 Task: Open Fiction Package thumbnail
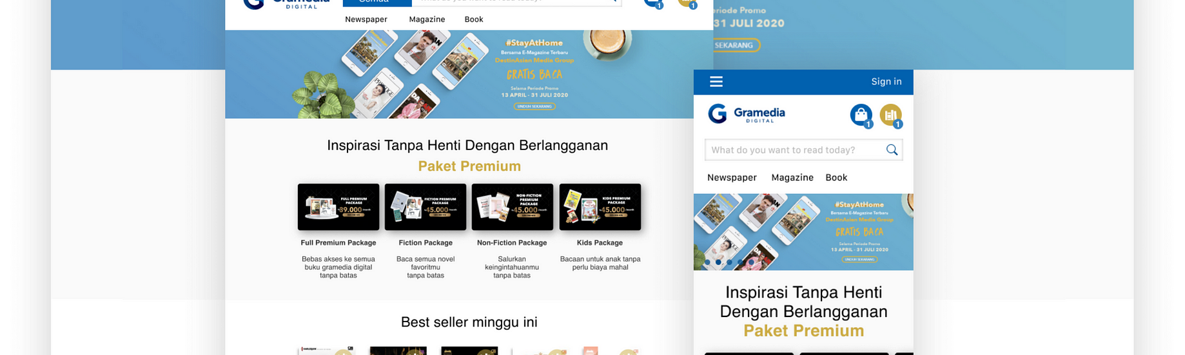tap(426, 207)
